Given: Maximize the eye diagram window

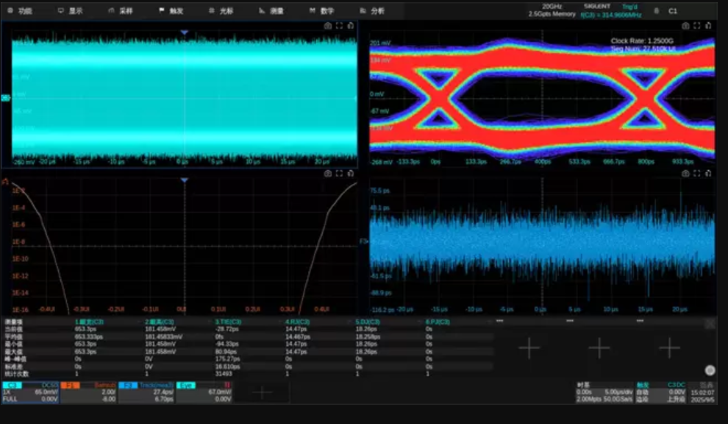Looking at the screenshot, I should click(x=697, y=26).
